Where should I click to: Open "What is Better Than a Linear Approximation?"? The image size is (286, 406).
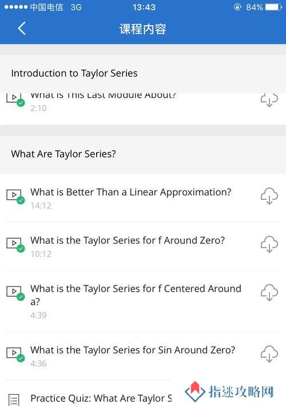click(130, 192)
